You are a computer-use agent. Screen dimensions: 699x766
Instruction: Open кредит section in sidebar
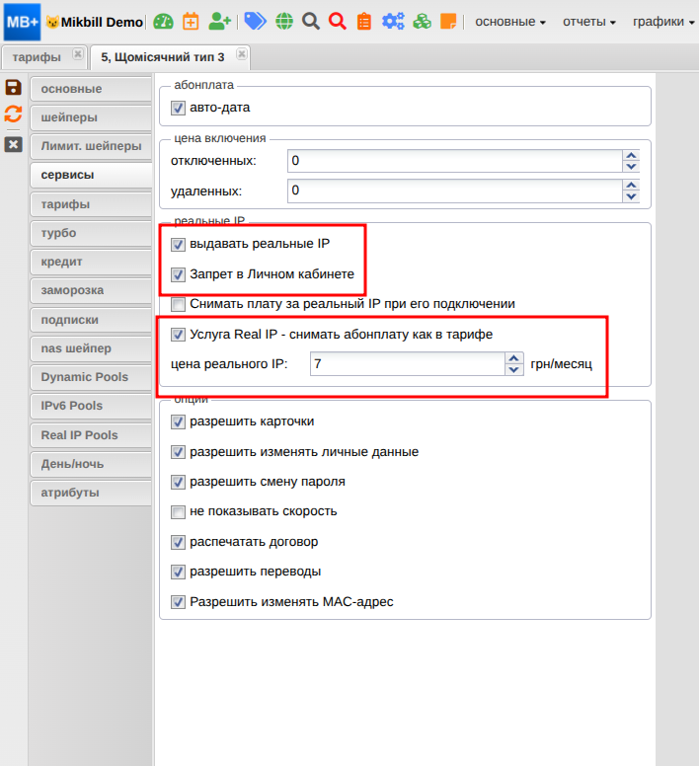pyautogui.click(x=91, y=262)
